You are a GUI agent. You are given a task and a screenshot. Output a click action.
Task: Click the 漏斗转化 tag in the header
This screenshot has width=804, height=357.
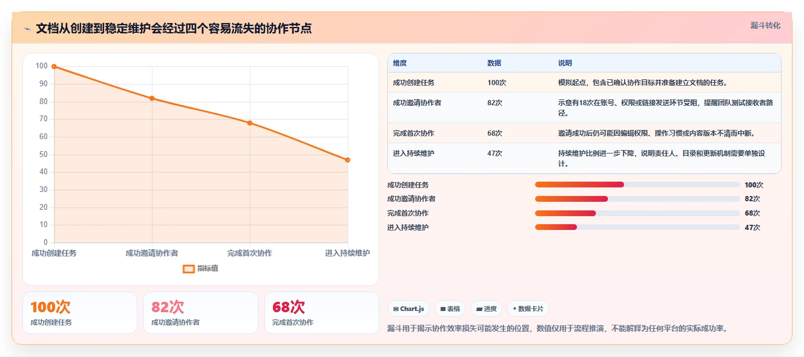[765, 26]
